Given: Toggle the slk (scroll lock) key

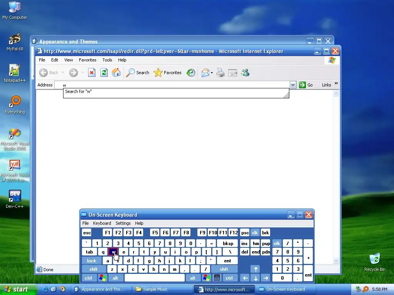Looking at the screenshot, I should tap(255, 232).
